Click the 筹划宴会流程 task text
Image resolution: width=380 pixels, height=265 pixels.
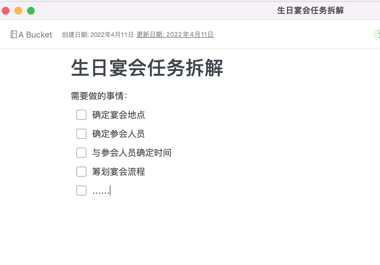(x=119, y=172)
